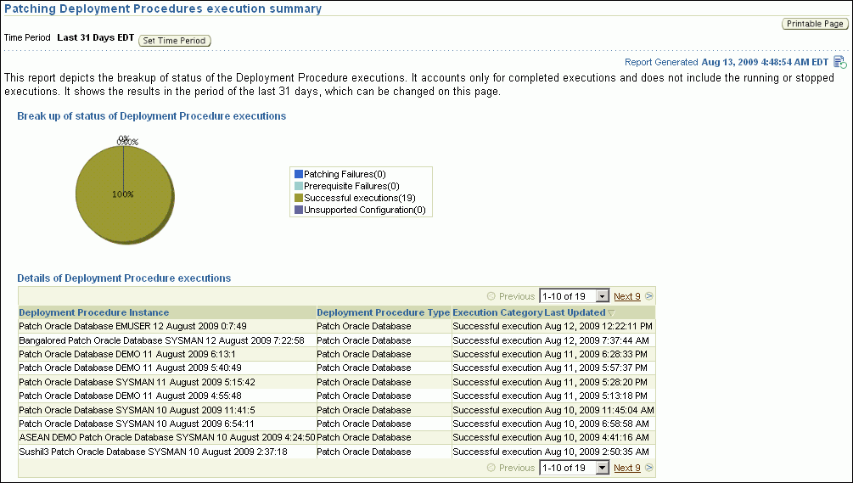
Task: Click 'Patch Oracle Database DEMO 11 August 2009 4:55:48'
Action: point(130,396)
